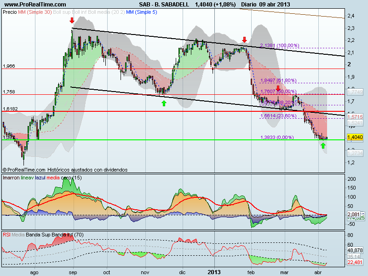Image resolution: width=368 pixels, height=276 pixels.
Task: Click the 1,3833 (0,00%) Fibonacci label
Action: [x=277, y=137]
